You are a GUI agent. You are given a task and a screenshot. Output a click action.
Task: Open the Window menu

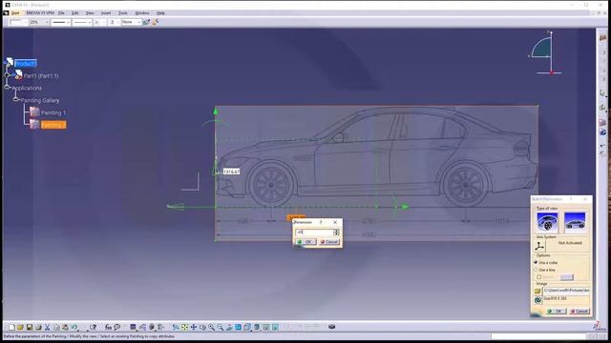(142, 12)
